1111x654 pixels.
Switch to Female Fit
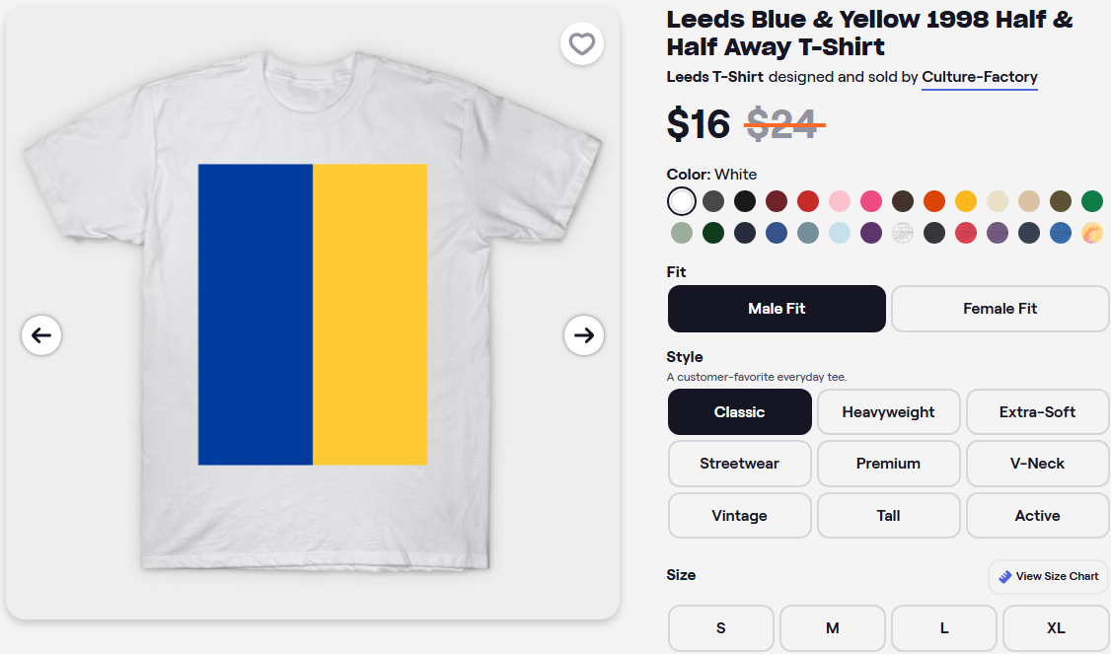coord(1000,309)
